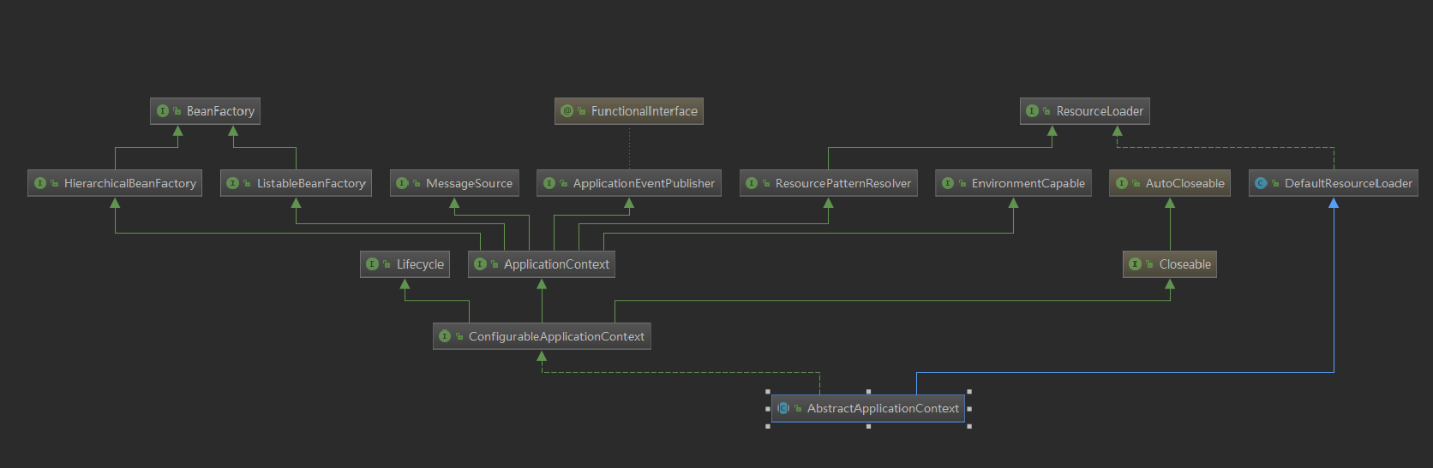Click the interface icon on ResourcePatternResolver
The height and width of the screenshot is (468, 1433).
coord(752,183)
